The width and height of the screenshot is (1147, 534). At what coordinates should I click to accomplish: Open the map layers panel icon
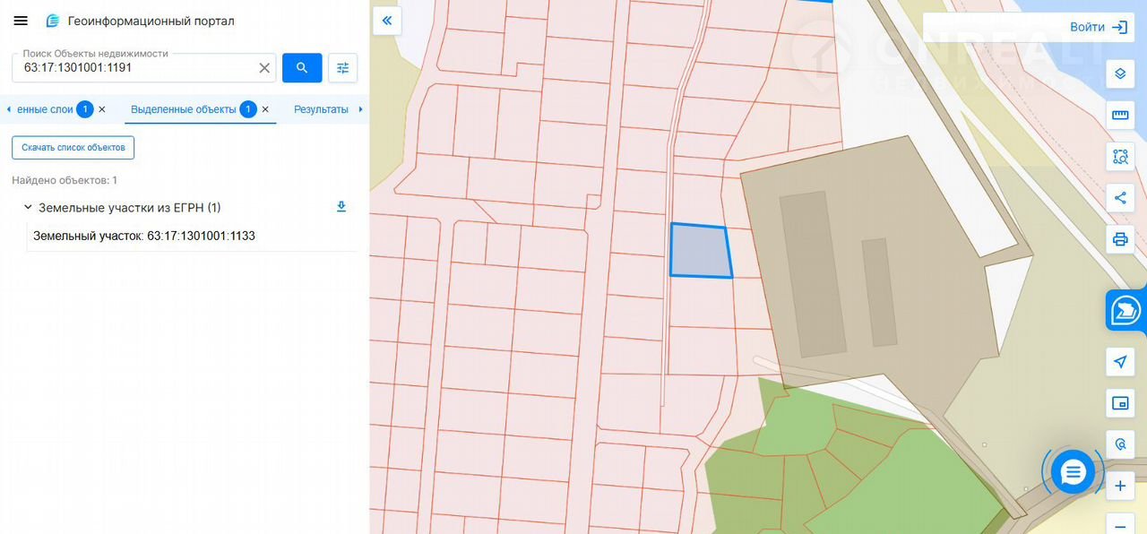pyautogui.click(x=1119, y=73)
